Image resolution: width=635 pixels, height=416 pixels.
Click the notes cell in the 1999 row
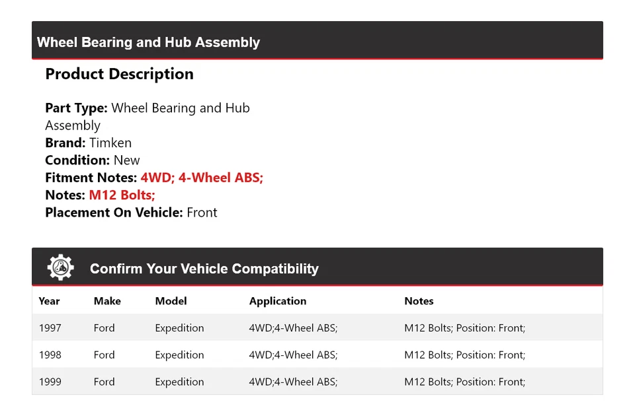pos(464,382)
